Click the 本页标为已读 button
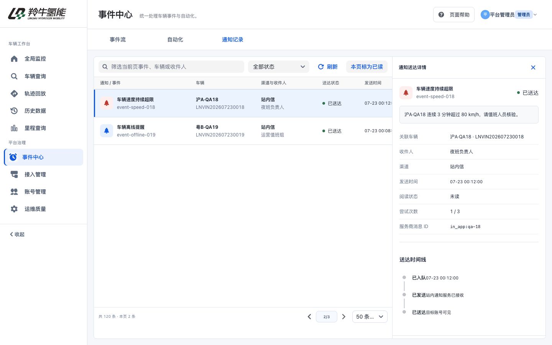The height and width of the screenshot is (345, 552). pos(367,67)
